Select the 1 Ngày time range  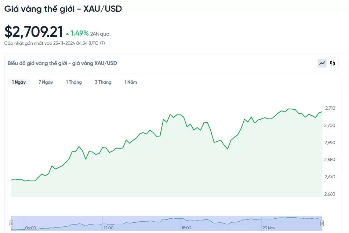click(19, 82)
